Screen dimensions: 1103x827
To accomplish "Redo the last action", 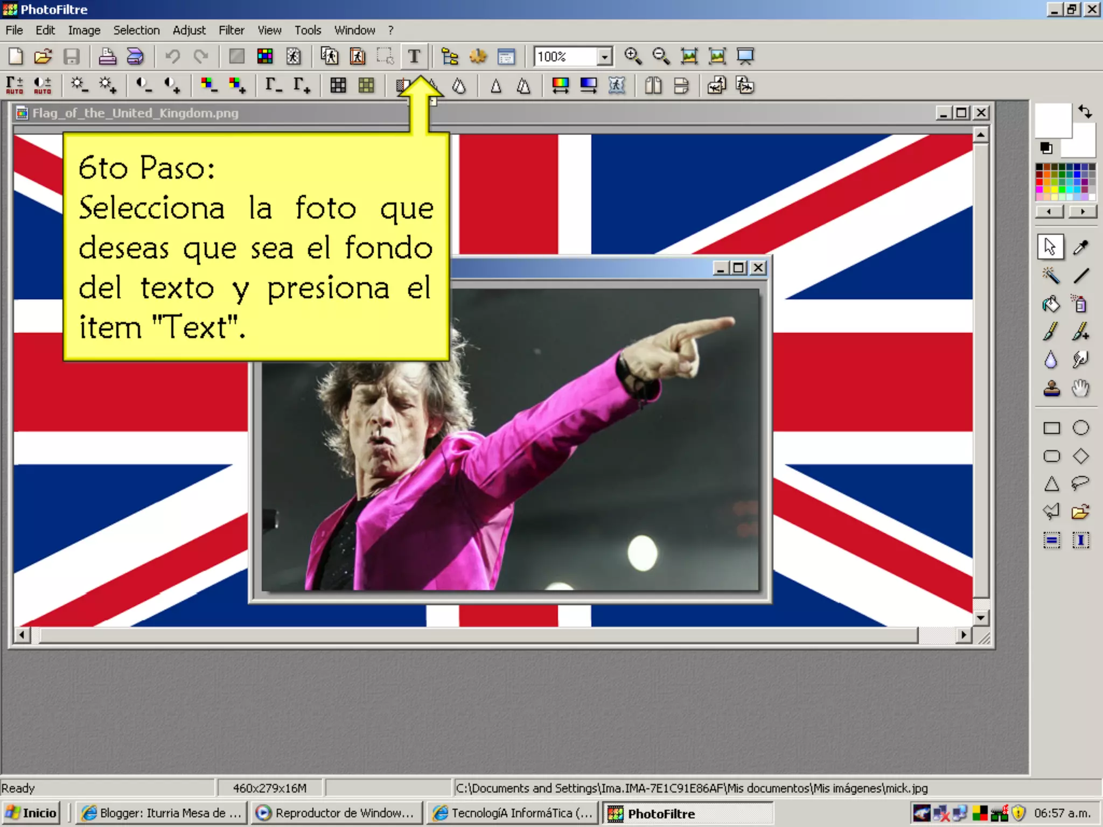I will [201, 56].
